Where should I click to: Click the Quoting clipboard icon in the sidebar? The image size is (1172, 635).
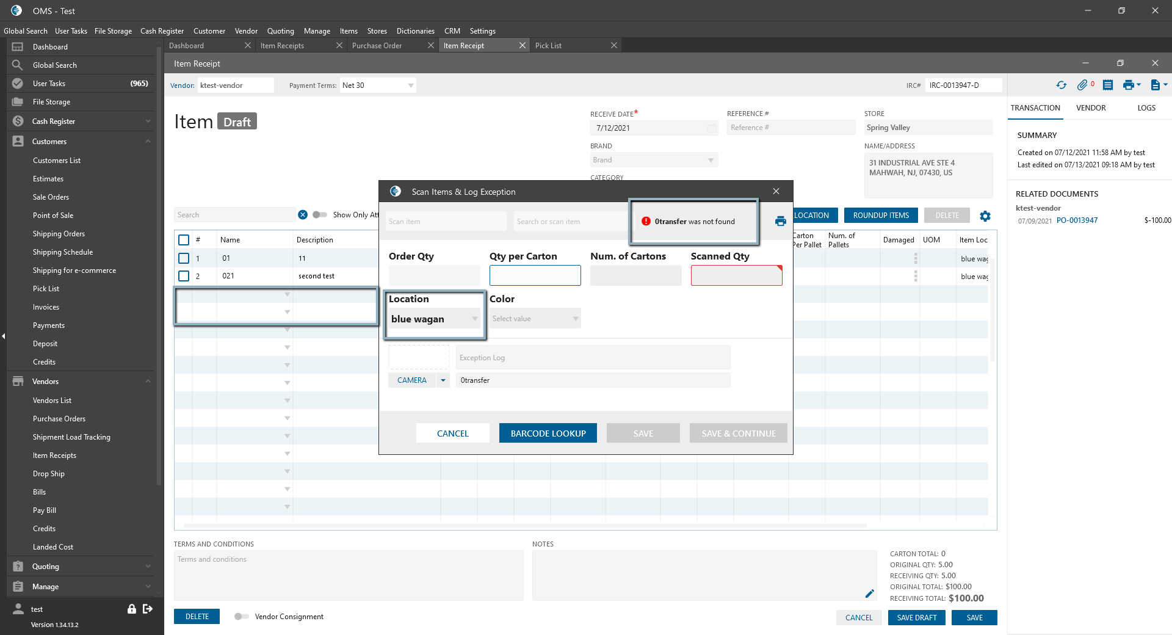click(x=18, y=567)
